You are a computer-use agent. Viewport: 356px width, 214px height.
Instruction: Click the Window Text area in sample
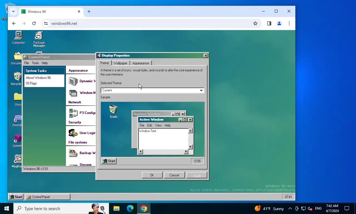coord(164,139)
